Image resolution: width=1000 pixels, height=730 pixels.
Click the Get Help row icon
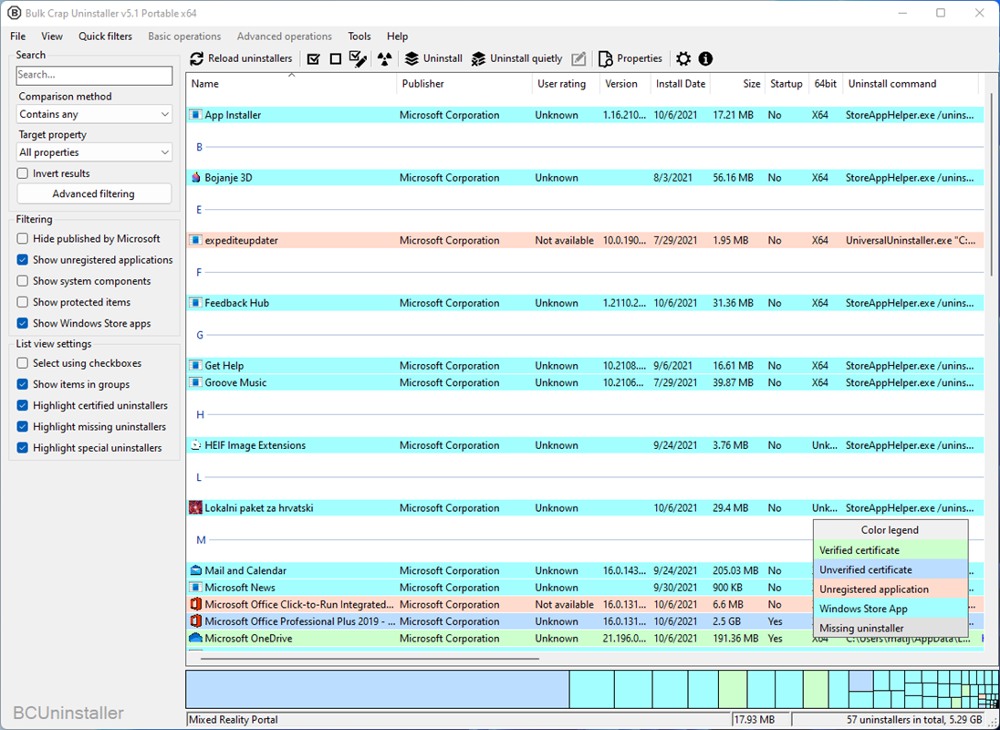coord(196,366)
